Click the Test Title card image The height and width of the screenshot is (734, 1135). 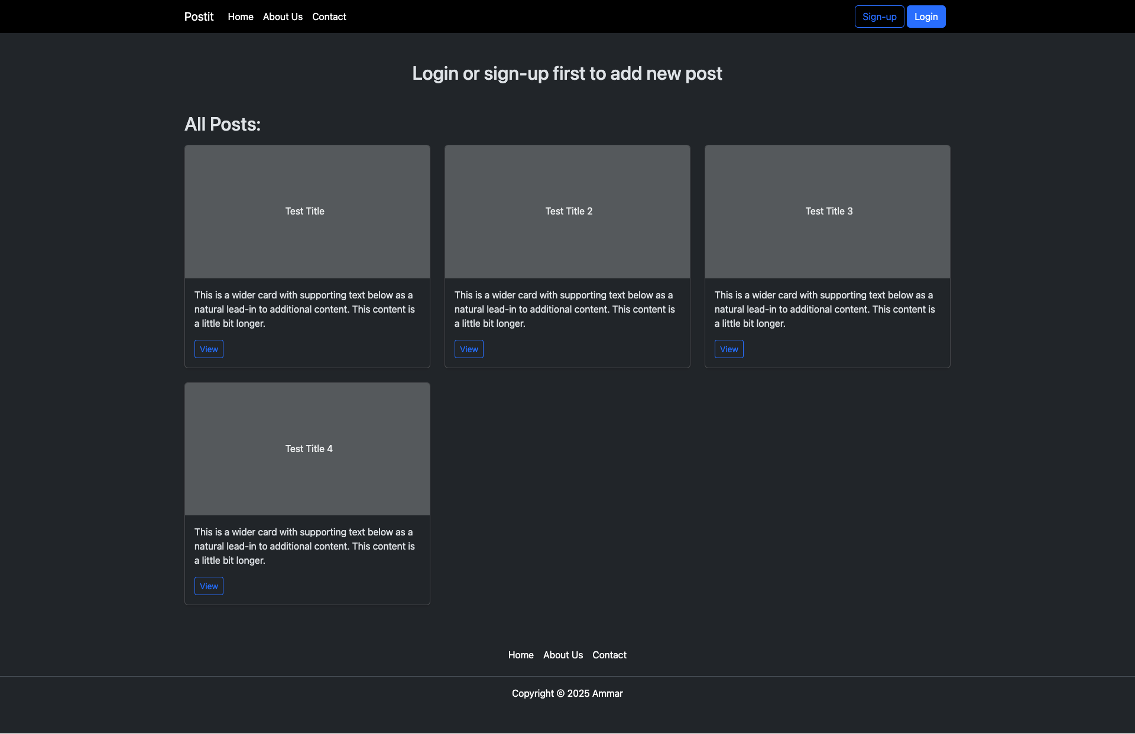pyautogui.click(x=307, y=212)
